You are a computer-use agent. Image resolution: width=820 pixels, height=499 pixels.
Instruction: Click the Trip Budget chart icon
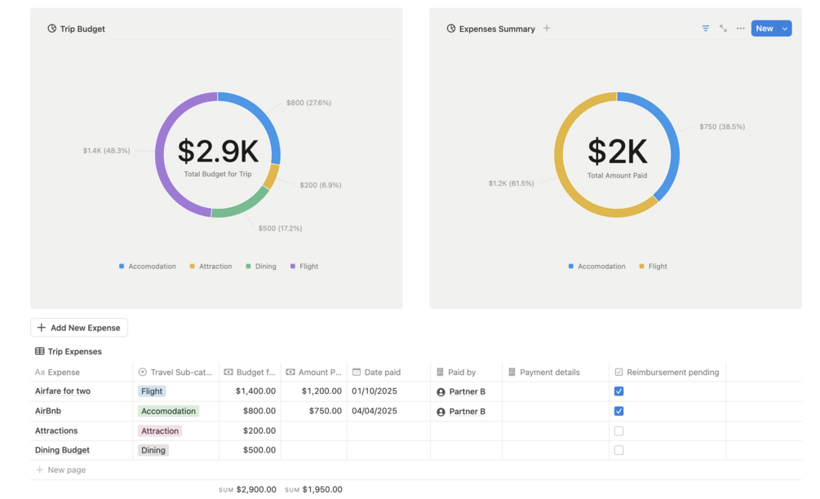coord(51,29)
